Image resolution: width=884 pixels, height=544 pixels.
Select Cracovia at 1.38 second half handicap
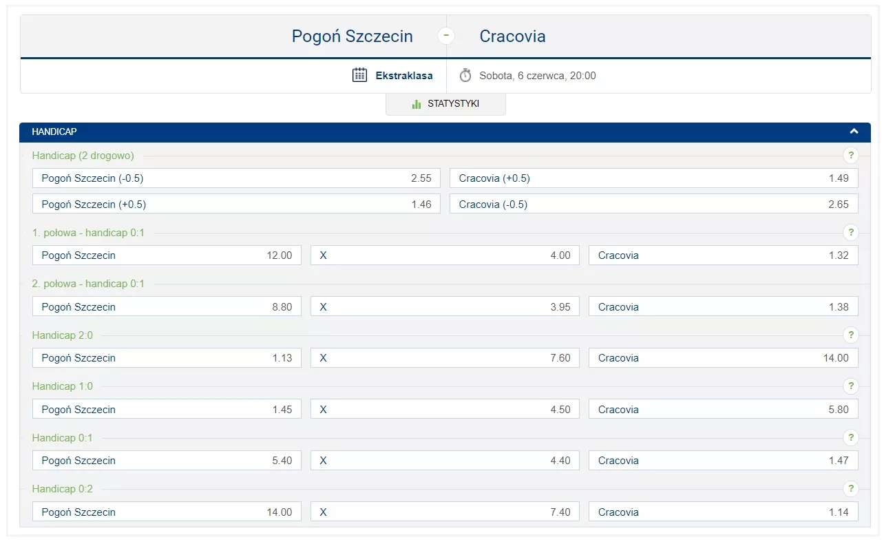point(724,306)
